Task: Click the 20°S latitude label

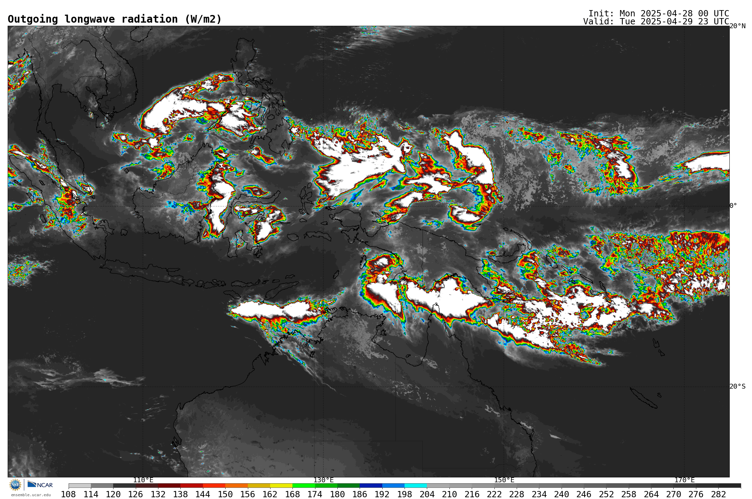Action: point(737,387)
